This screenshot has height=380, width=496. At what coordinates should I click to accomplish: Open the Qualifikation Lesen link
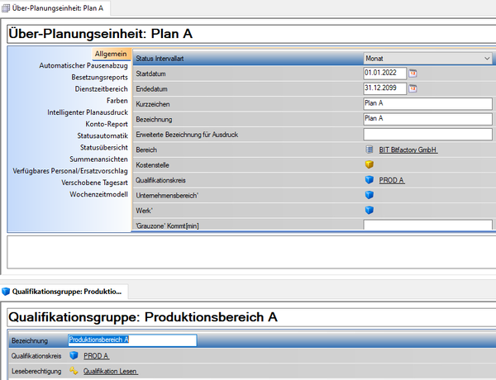pos(111,372)
